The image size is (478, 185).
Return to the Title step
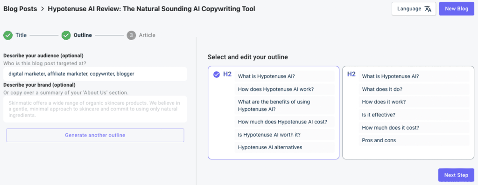point(21,35)
